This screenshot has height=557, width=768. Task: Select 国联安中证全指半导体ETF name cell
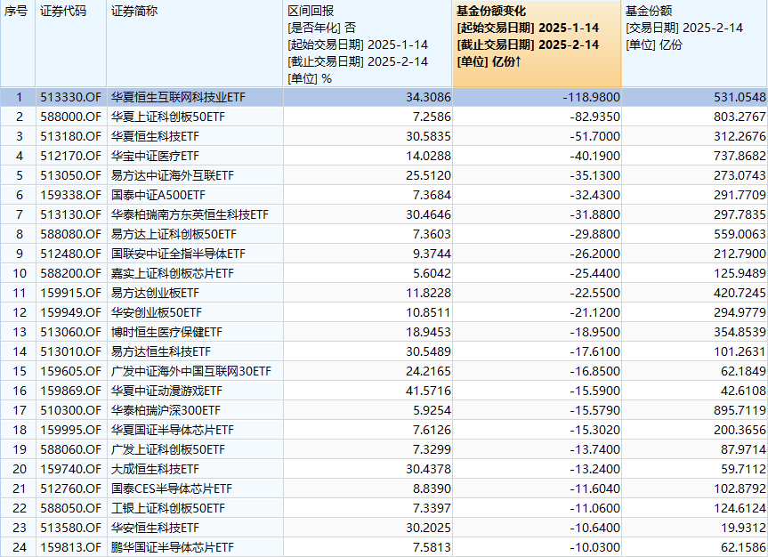[x=195, y=254]
